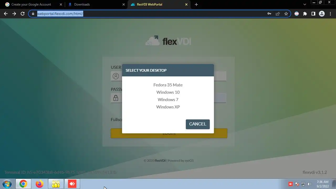Open the Extensions puzzle menu

coord(305,14)
